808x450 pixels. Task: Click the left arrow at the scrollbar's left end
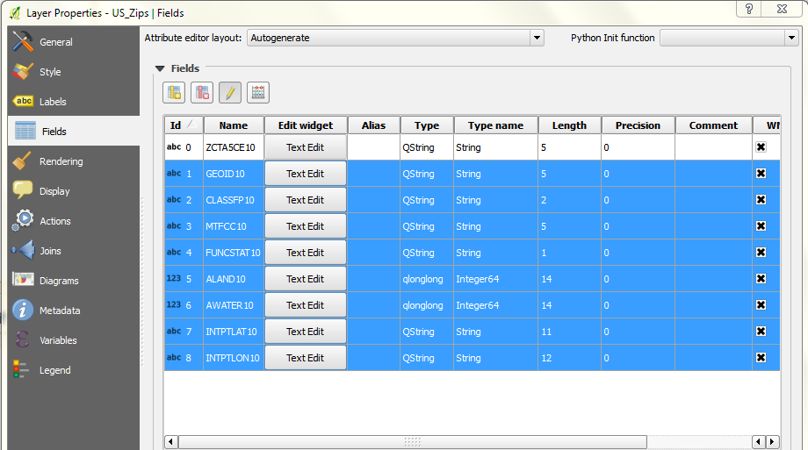click(x=171, y=442)
